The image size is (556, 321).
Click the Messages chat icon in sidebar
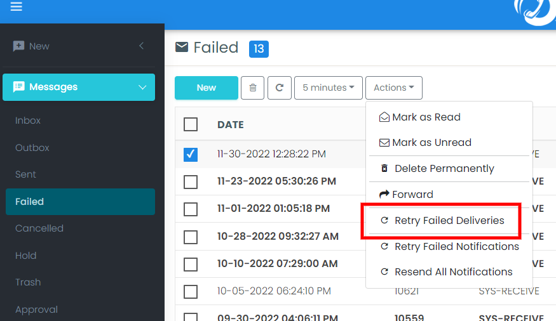(x=19, y=87)
